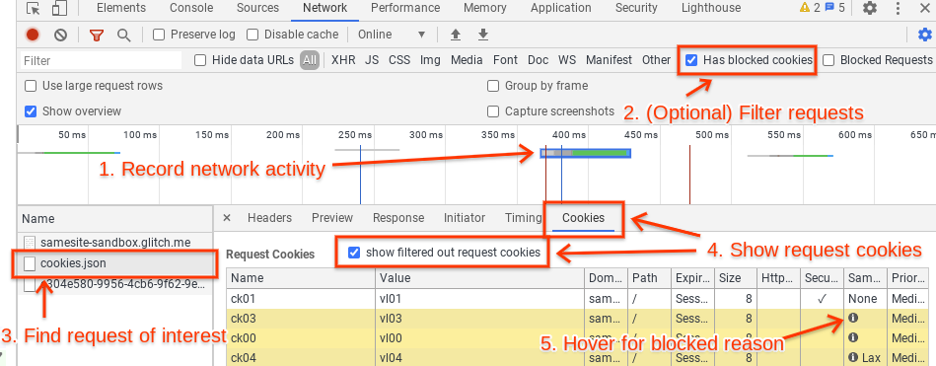Open the Preview tab of the request
This screenshot has width=936, height=366.
[332, 218]
